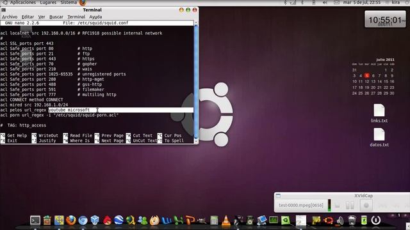Open the battery indicator in dock
410x230 pixels.
point(364,220)
